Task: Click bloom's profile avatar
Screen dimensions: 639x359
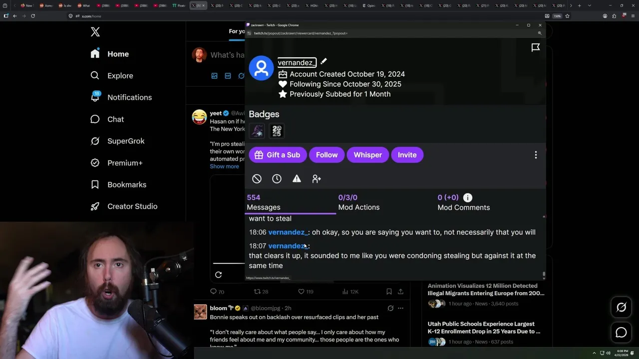Action: point(200,312)
